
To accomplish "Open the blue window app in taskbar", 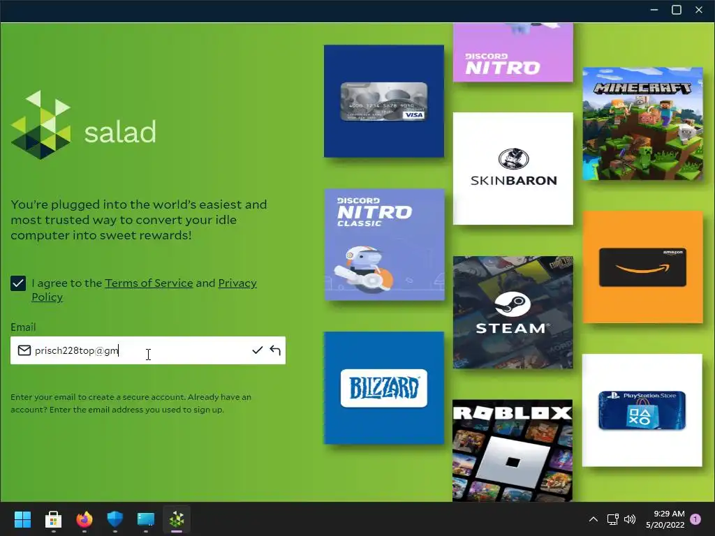I will click(x=146, y=519).
